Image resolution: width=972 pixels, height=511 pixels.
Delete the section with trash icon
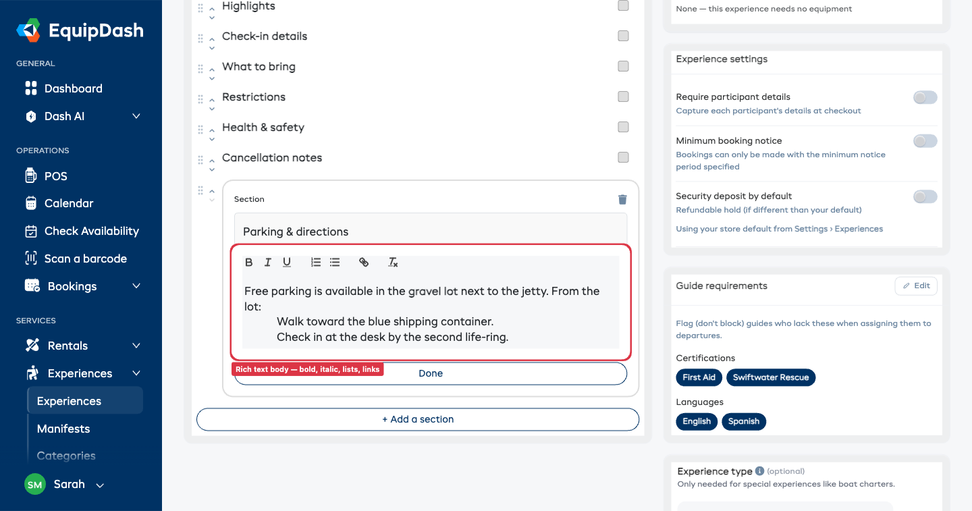(x=622, y=199)
